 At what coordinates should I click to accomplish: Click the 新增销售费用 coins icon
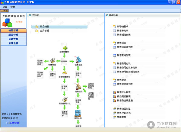(x=64, y=72)
